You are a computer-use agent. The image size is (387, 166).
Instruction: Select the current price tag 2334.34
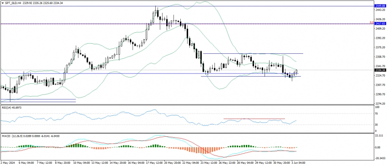tap(379, 70)
